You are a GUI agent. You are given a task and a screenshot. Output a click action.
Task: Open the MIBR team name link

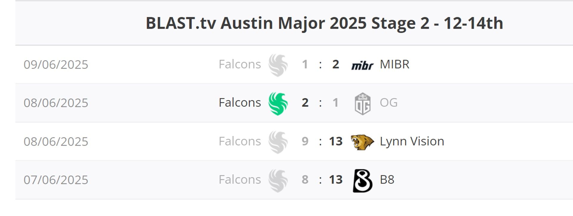pyautogui.click(x=395, y=64)
